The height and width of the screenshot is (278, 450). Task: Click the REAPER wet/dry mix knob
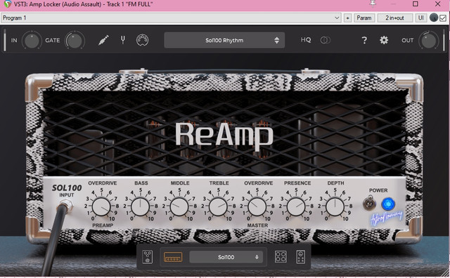click(x=434, y=18)
